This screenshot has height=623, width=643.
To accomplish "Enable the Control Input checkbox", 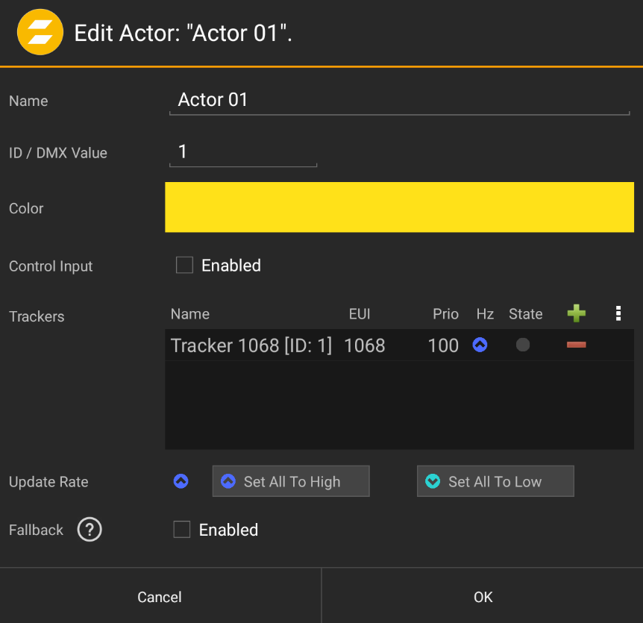I will [x=184, y=264].
